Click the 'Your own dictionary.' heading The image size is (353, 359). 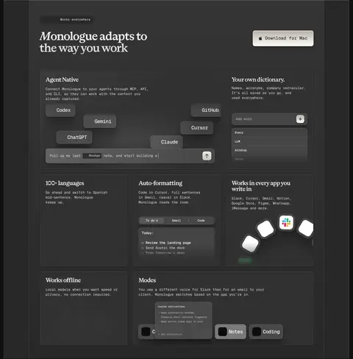point(258,79)
